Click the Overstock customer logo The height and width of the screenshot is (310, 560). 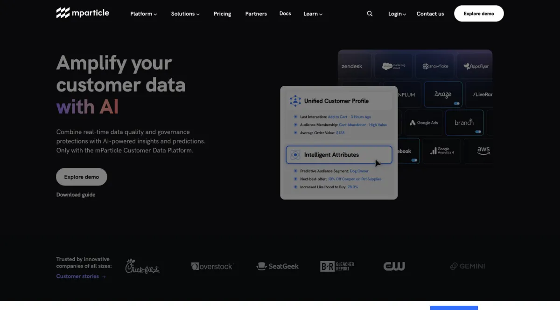pyautogui.click(x=212, y=266)
